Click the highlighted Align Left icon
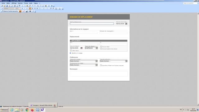The width and height of the screenshot is (199, 112). [30, 8]
